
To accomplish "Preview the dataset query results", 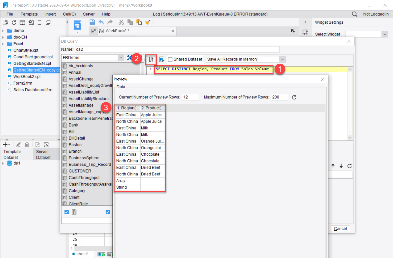I will 151,60.
